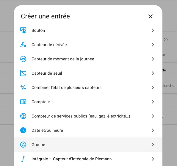Select Intégrale – Capteur d'intégrale de Riemann
The width and height of the screenshot is (177, 166).
click(x=88, y=159)
